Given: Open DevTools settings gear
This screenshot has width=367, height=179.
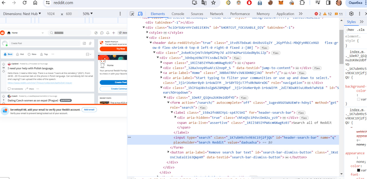Looking at the screenshot, I should [x=351, y=14].
